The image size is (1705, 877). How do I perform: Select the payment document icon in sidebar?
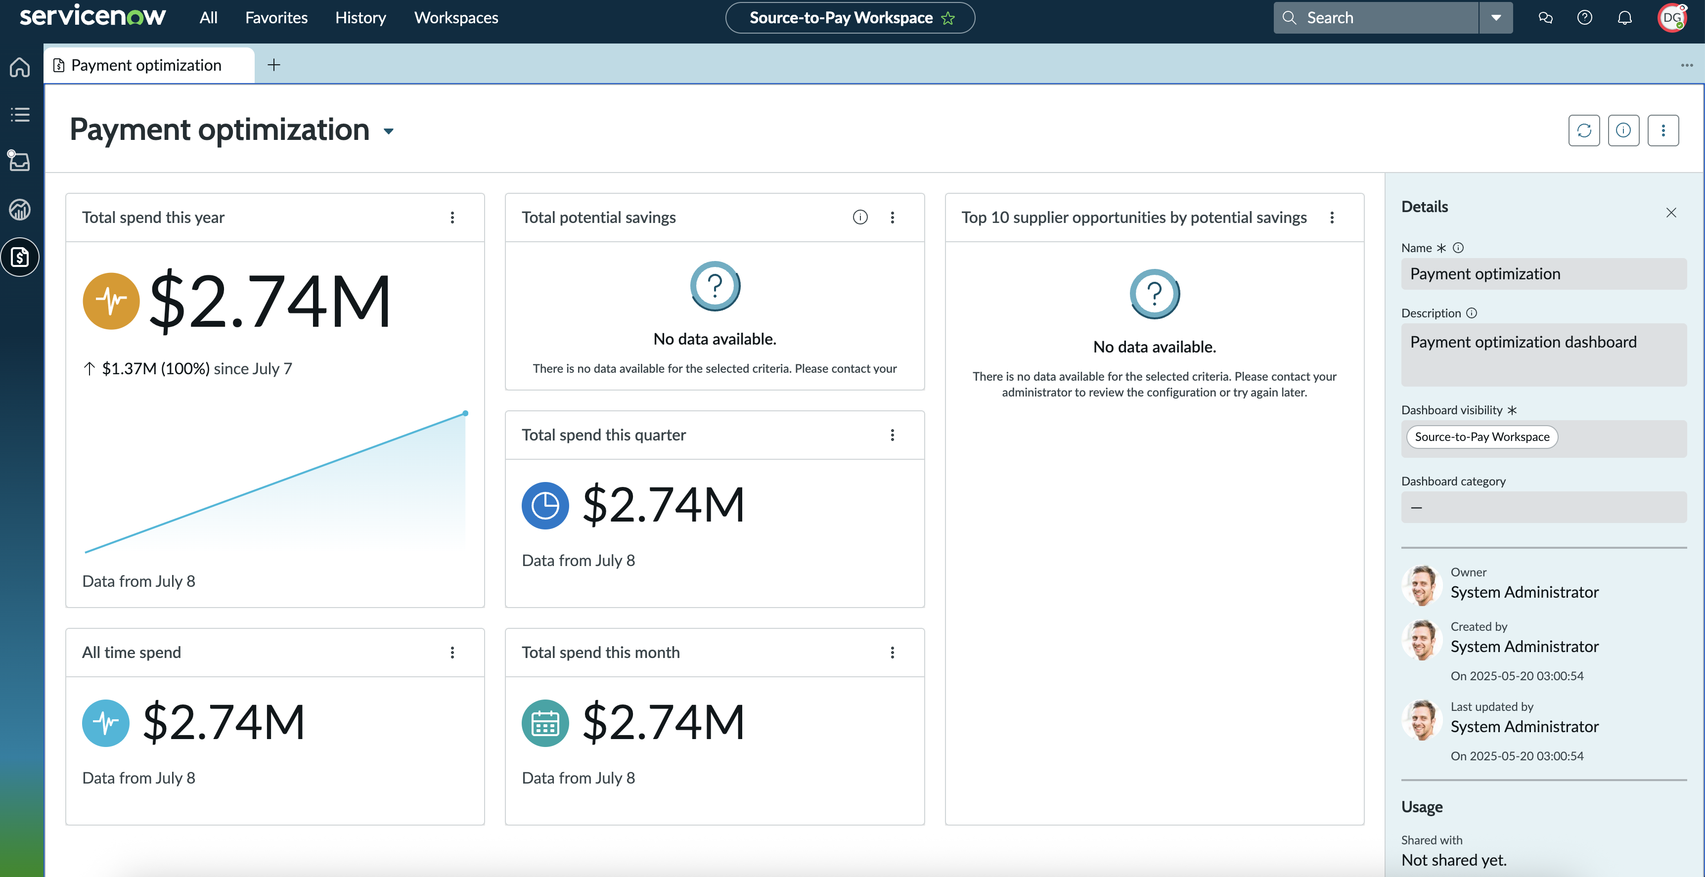click(20, 257)
